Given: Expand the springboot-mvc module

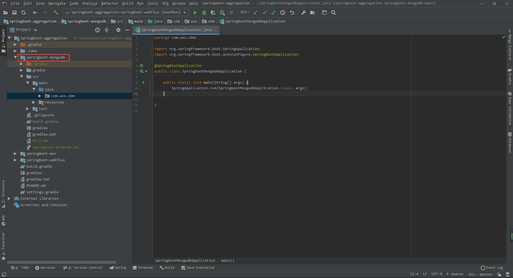Looking at the screenshot, I should pyautogui.click(x=15, y=153).
